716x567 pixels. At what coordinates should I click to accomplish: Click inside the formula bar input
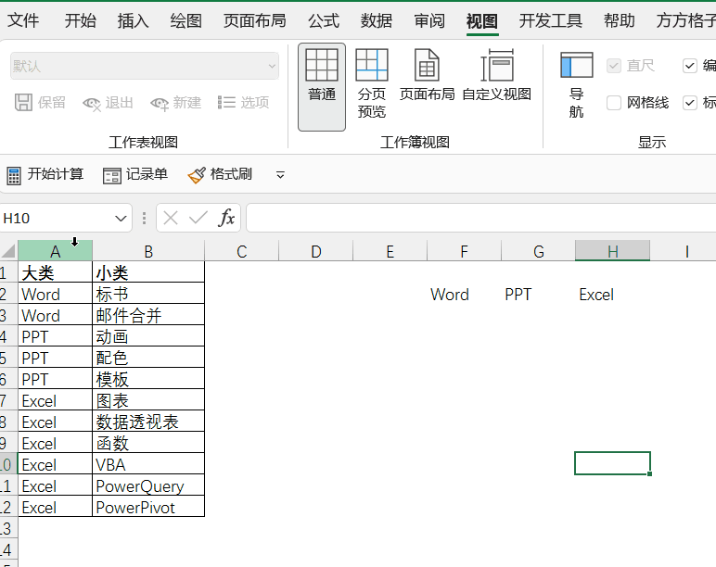(x=480, y=218)
